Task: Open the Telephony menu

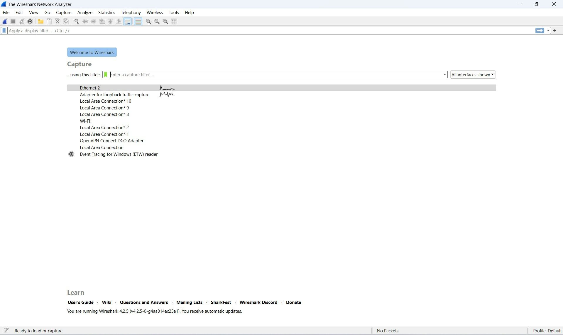Action: click(x=131, y=13)
